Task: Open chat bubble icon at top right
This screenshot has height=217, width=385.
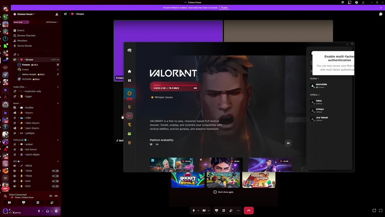Action: (380, 14)
